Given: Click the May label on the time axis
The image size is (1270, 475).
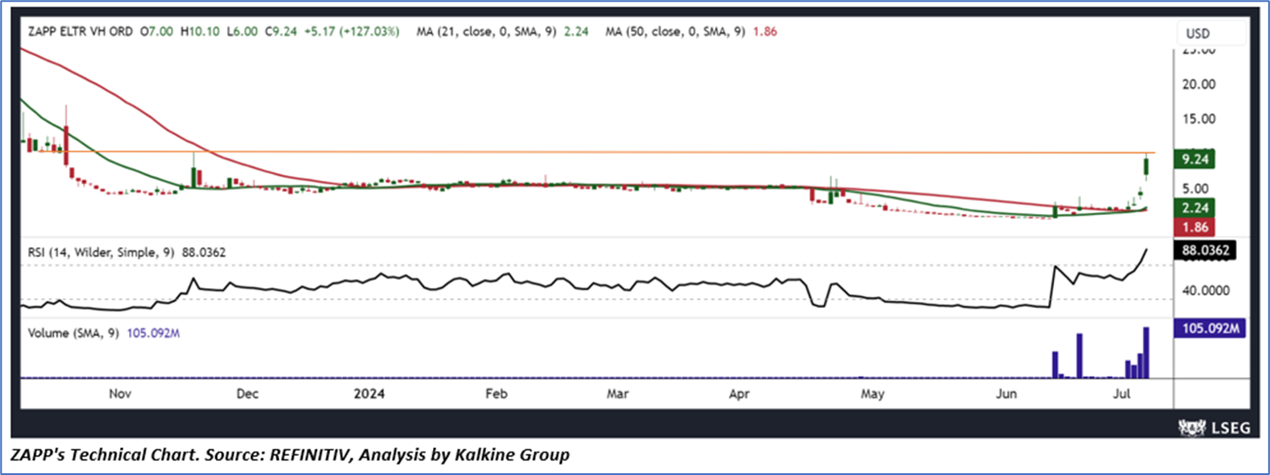Looking at the screenshot, I should coord(873,393).
